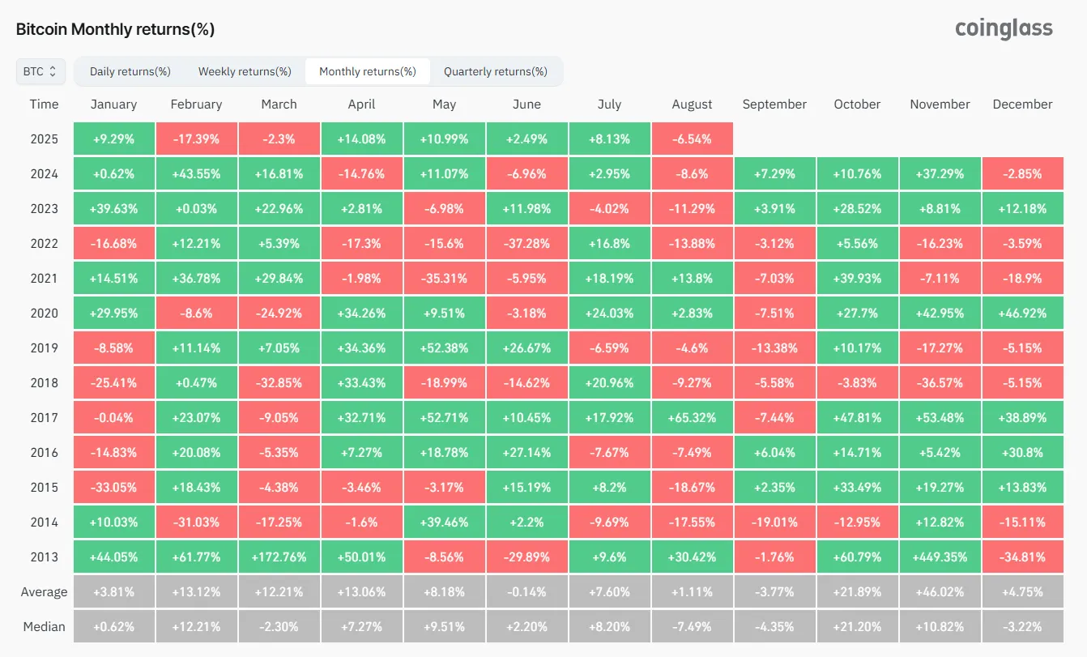Select the March 2013 +172.76% cell
Screen dimensions: 1087x657
(x=279, y=557)
